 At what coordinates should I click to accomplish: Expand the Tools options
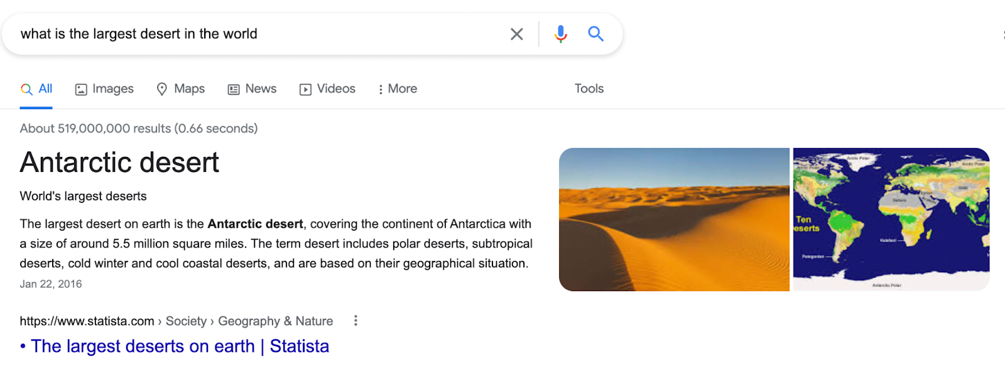click(588, 88)
